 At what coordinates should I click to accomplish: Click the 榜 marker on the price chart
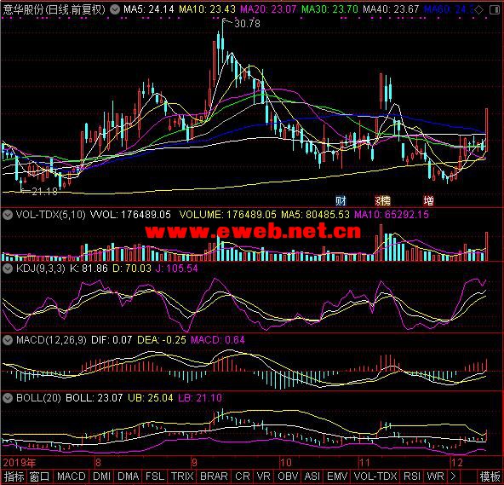point(383,201)
